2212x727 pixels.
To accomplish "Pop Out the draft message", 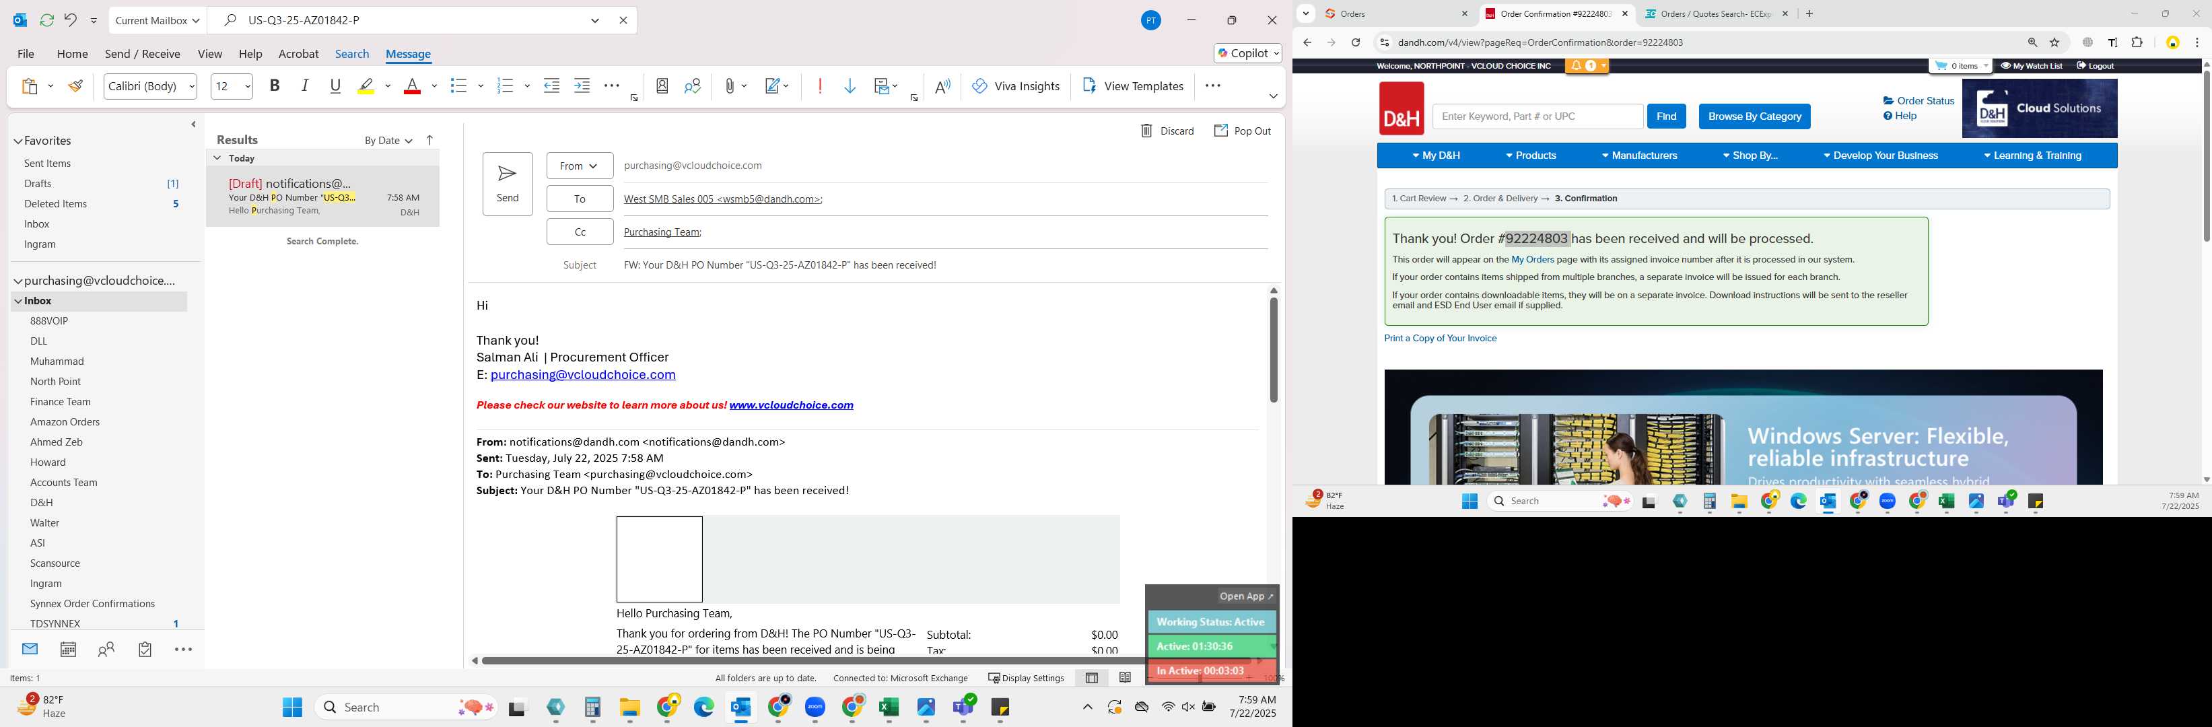I will tap(1242, 131).
